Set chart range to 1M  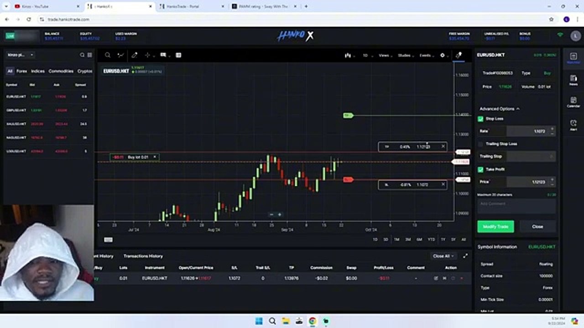pyautogui.click(x=396, y=239)
